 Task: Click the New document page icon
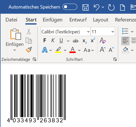[123, 8]
